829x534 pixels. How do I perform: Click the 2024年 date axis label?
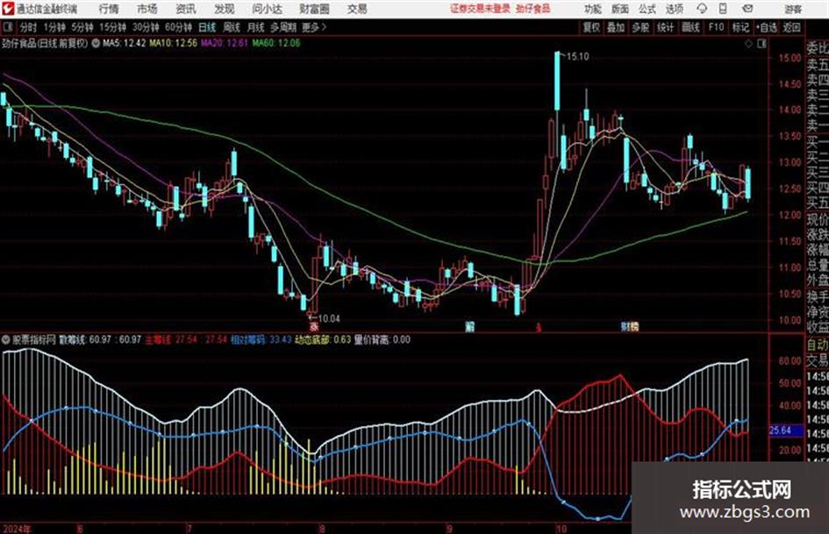(x=17, y=529)
